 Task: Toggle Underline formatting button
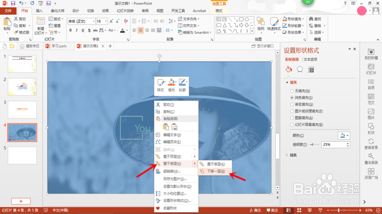(83, 30)
